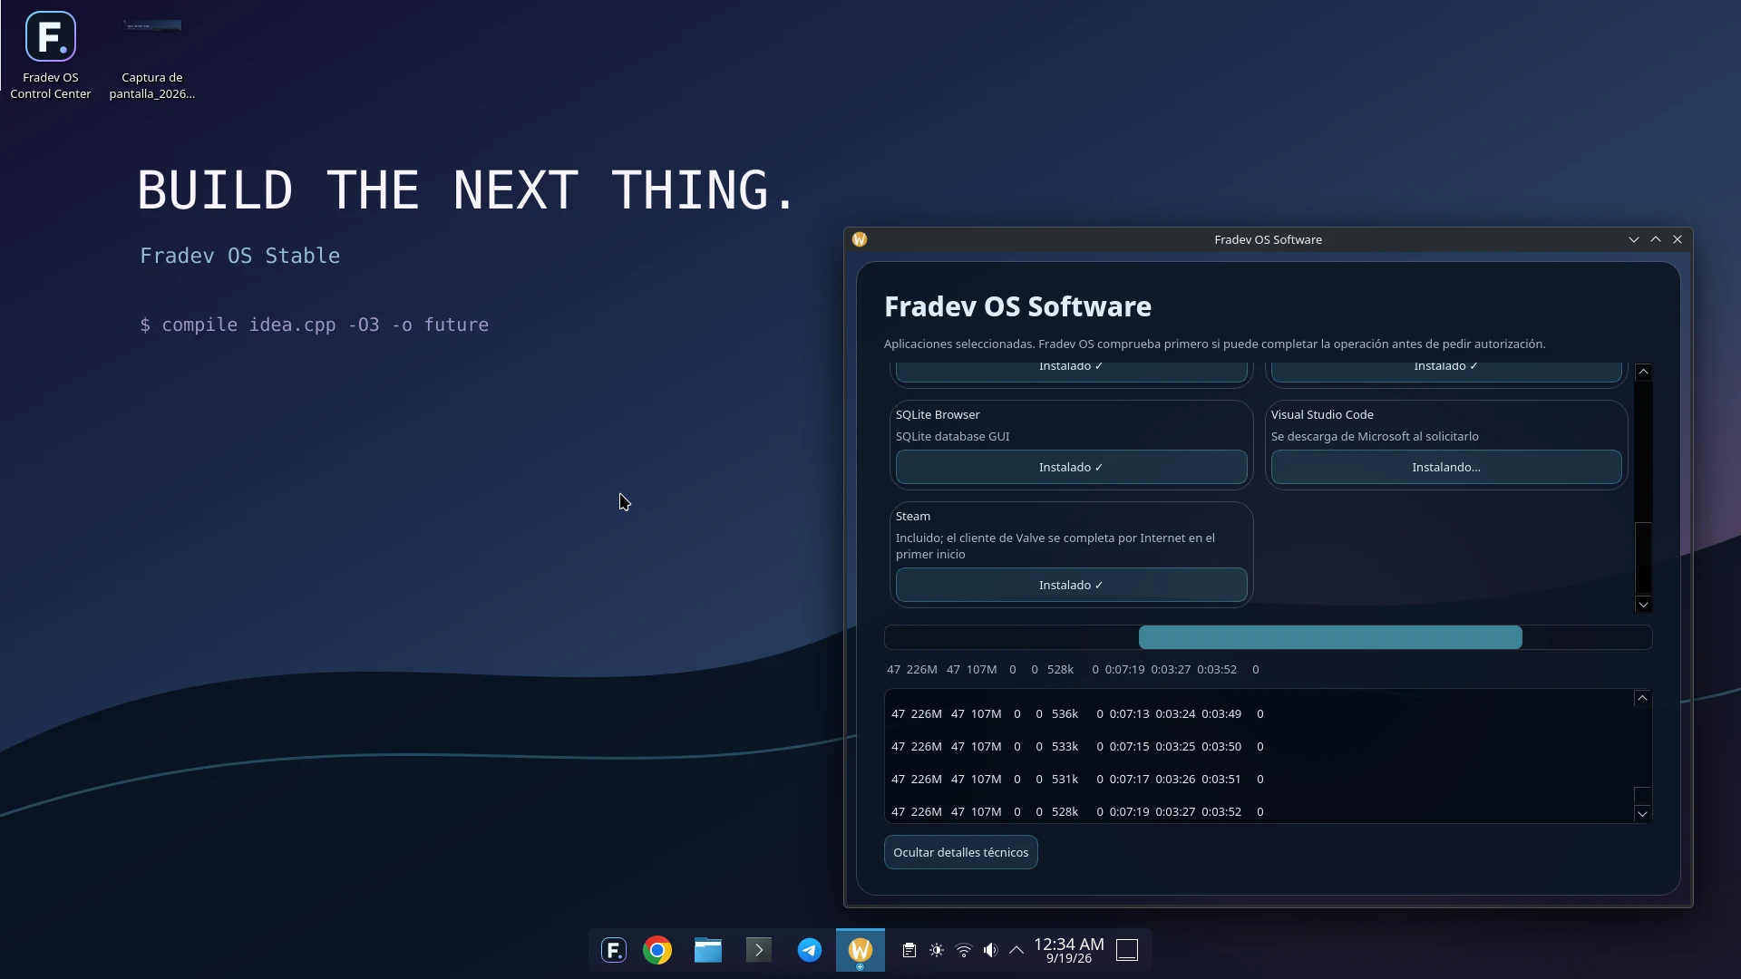Open the Wi-Fi network tray icon

pos(964,950)
